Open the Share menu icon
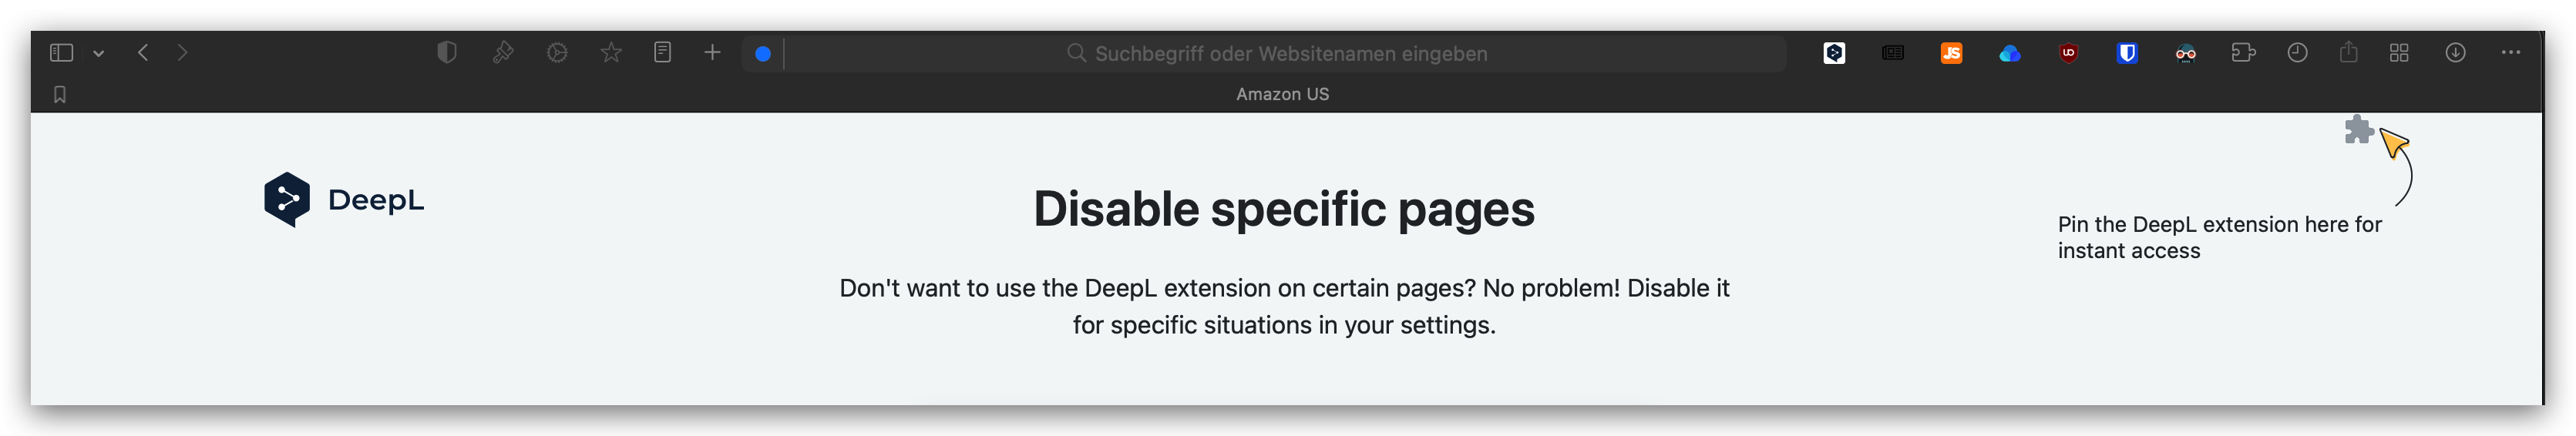 tap(2349, 53)
